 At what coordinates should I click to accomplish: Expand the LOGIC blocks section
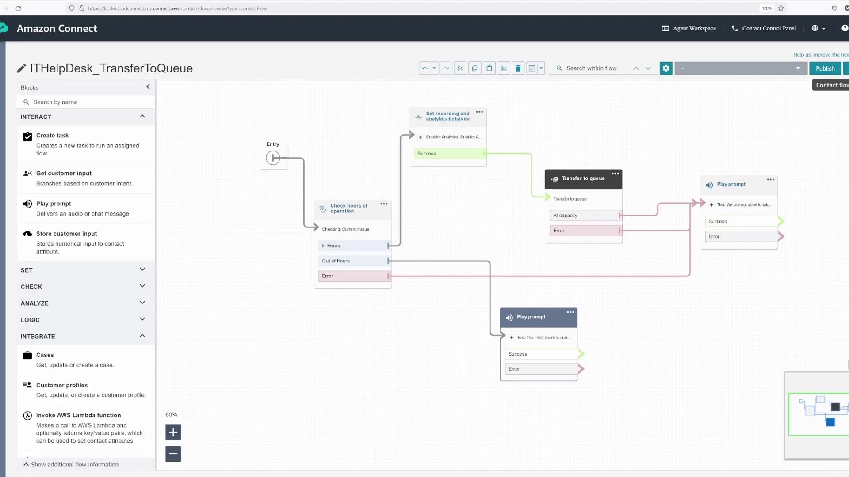click(x=142, y=319)
